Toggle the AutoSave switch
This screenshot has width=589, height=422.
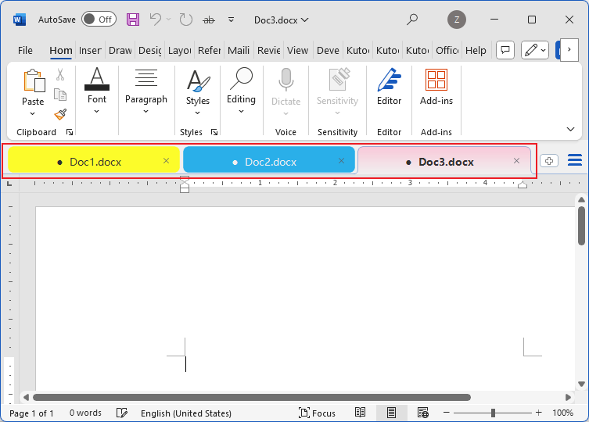click(x=99, y=20)
